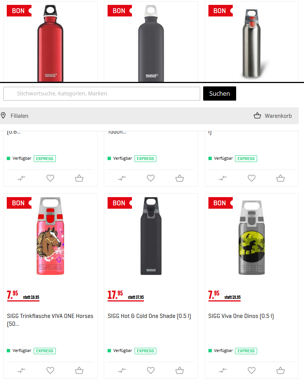Favorite the grey SIGG bottle with heart
This screenshot has height=383, width=304.
151,178
